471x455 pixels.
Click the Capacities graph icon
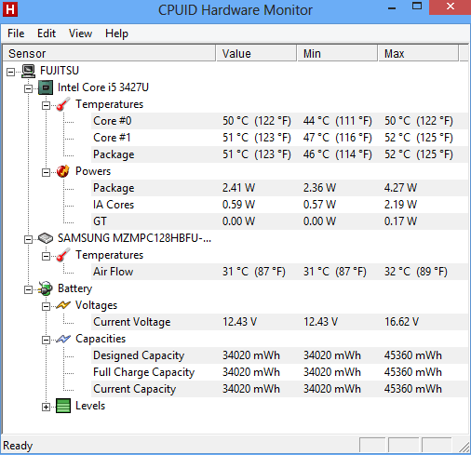coord(63,339)
